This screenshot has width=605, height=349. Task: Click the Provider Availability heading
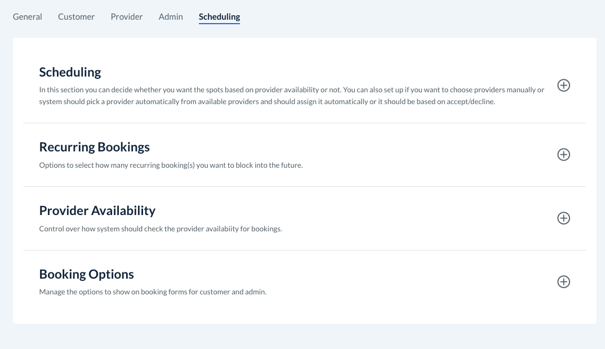[x=97, y=211]
